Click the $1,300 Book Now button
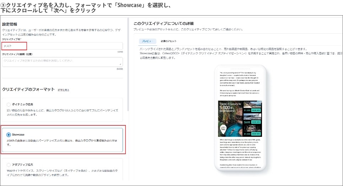The image size is (343, 186). (x=256, y=134)
